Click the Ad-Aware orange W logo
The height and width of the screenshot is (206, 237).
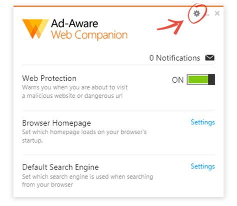pyautogui.click(x=35, y=29)
